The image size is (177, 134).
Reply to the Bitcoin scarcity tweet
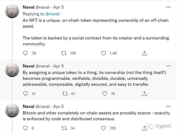[26, 128]
